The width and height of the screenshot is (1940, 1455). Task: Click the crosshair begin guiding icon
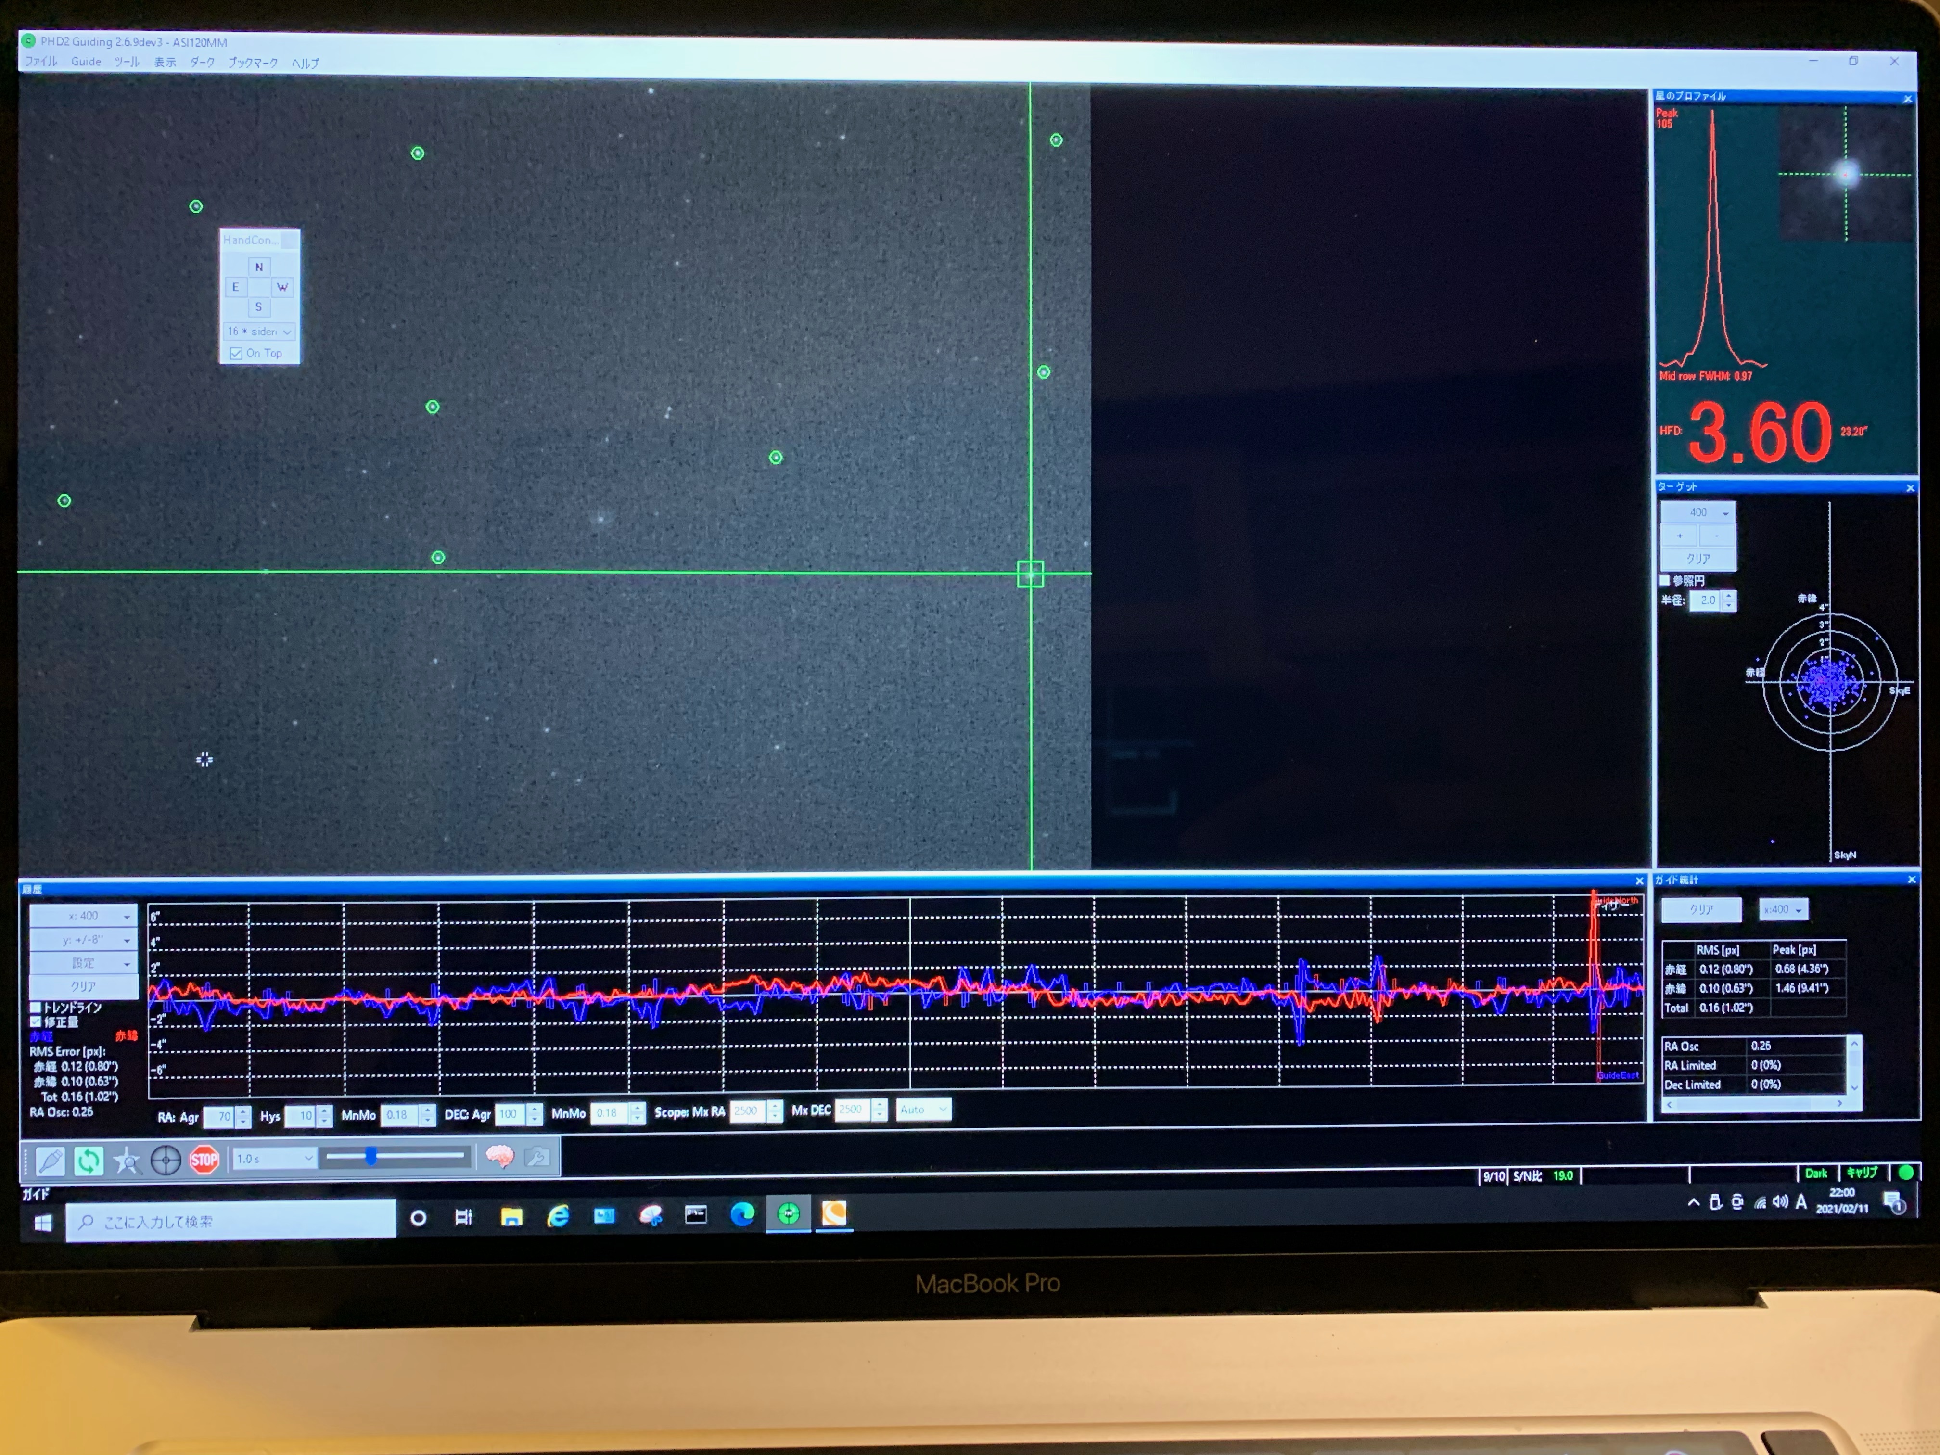click(x=166, y=1161)
